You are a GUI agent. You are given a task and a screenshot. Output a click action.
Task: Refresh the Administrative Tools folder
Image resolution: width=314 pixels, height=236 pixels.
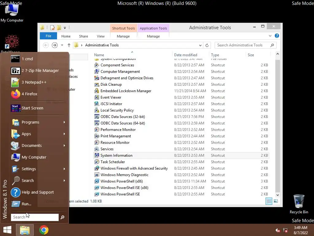[207, 45]
